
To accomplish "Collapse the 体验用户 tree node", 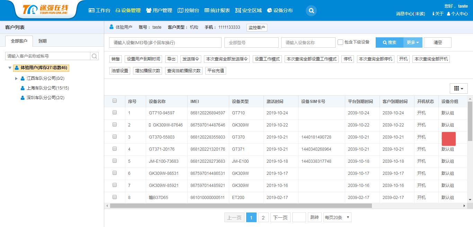I will pyautogui.click(x=10, y=68).
